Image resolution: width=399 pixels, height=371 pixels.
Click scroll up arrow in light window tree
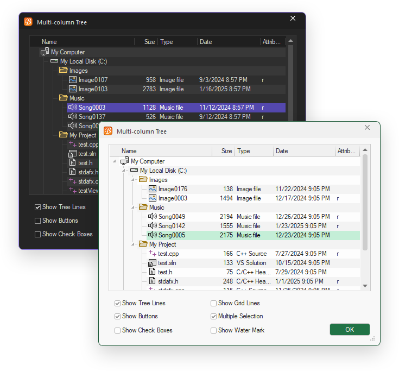(365, 150)
